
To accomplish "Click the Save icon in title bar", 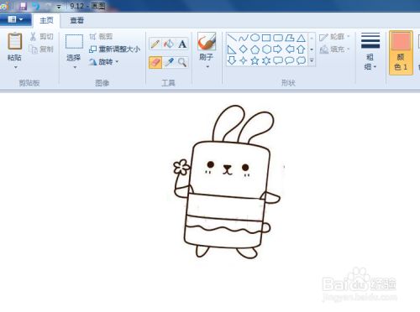I will 24,6.
